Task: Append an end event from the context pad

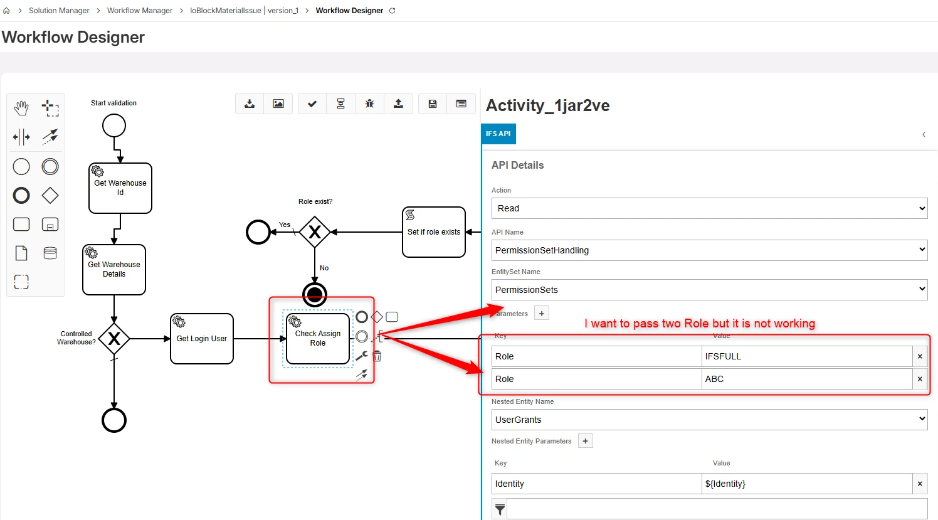Action: [362, 317]
